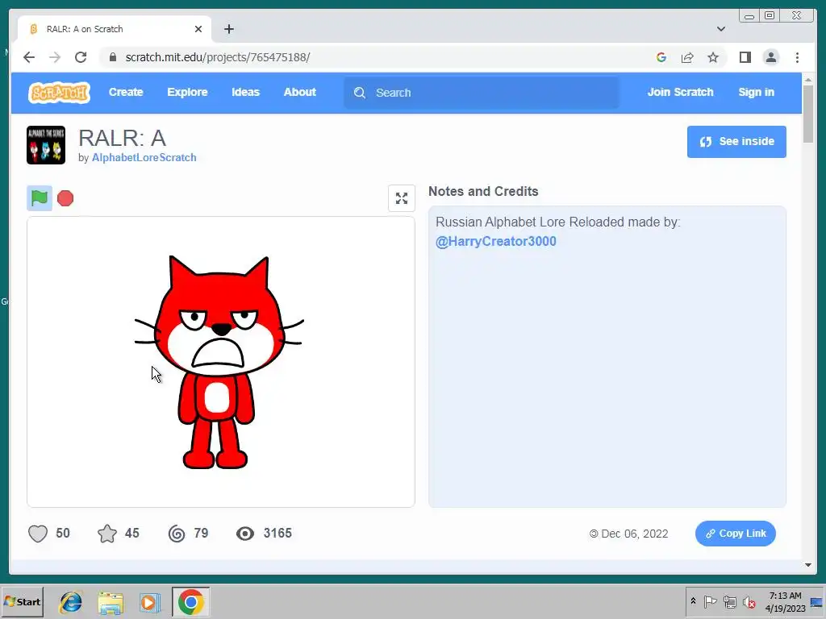The image size is (826, 619).
Task: Click the magnifier icon in search bar
Action: 360,93
